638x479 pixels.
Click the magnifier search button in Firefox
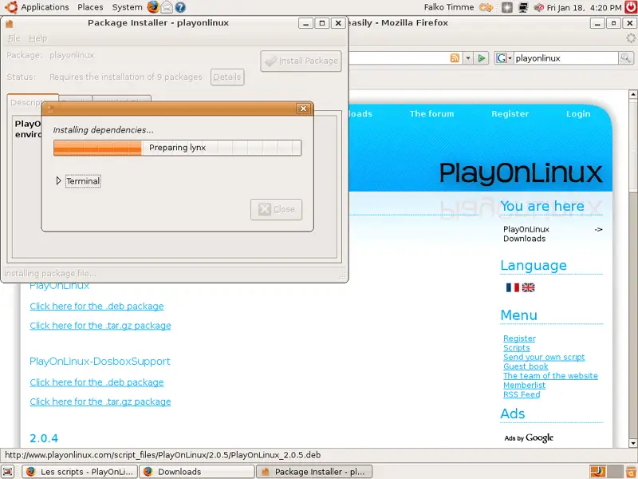[x=626, y=58]
